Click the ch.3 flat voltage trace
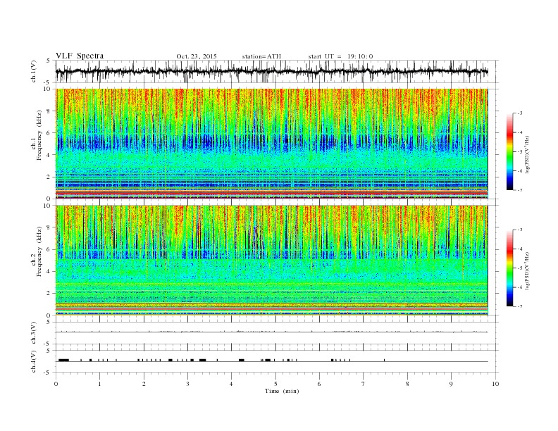The height and width of the screenshot is (431, 558). coord(272,332)
